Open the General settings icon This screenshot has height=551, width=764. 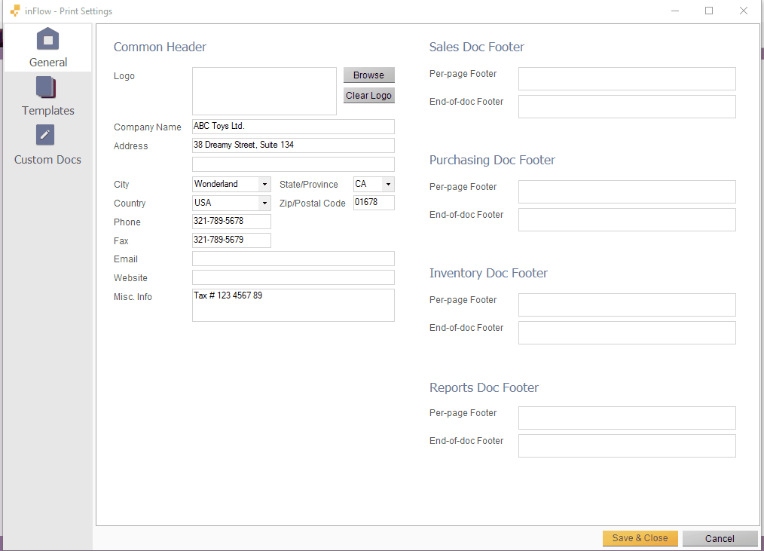tap(47, 39)
